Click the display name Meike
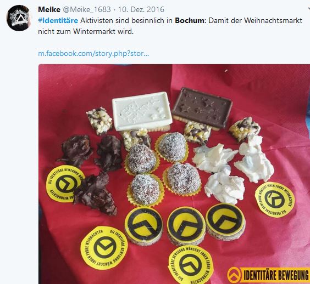The image size is (310, 284). (49, 9)
